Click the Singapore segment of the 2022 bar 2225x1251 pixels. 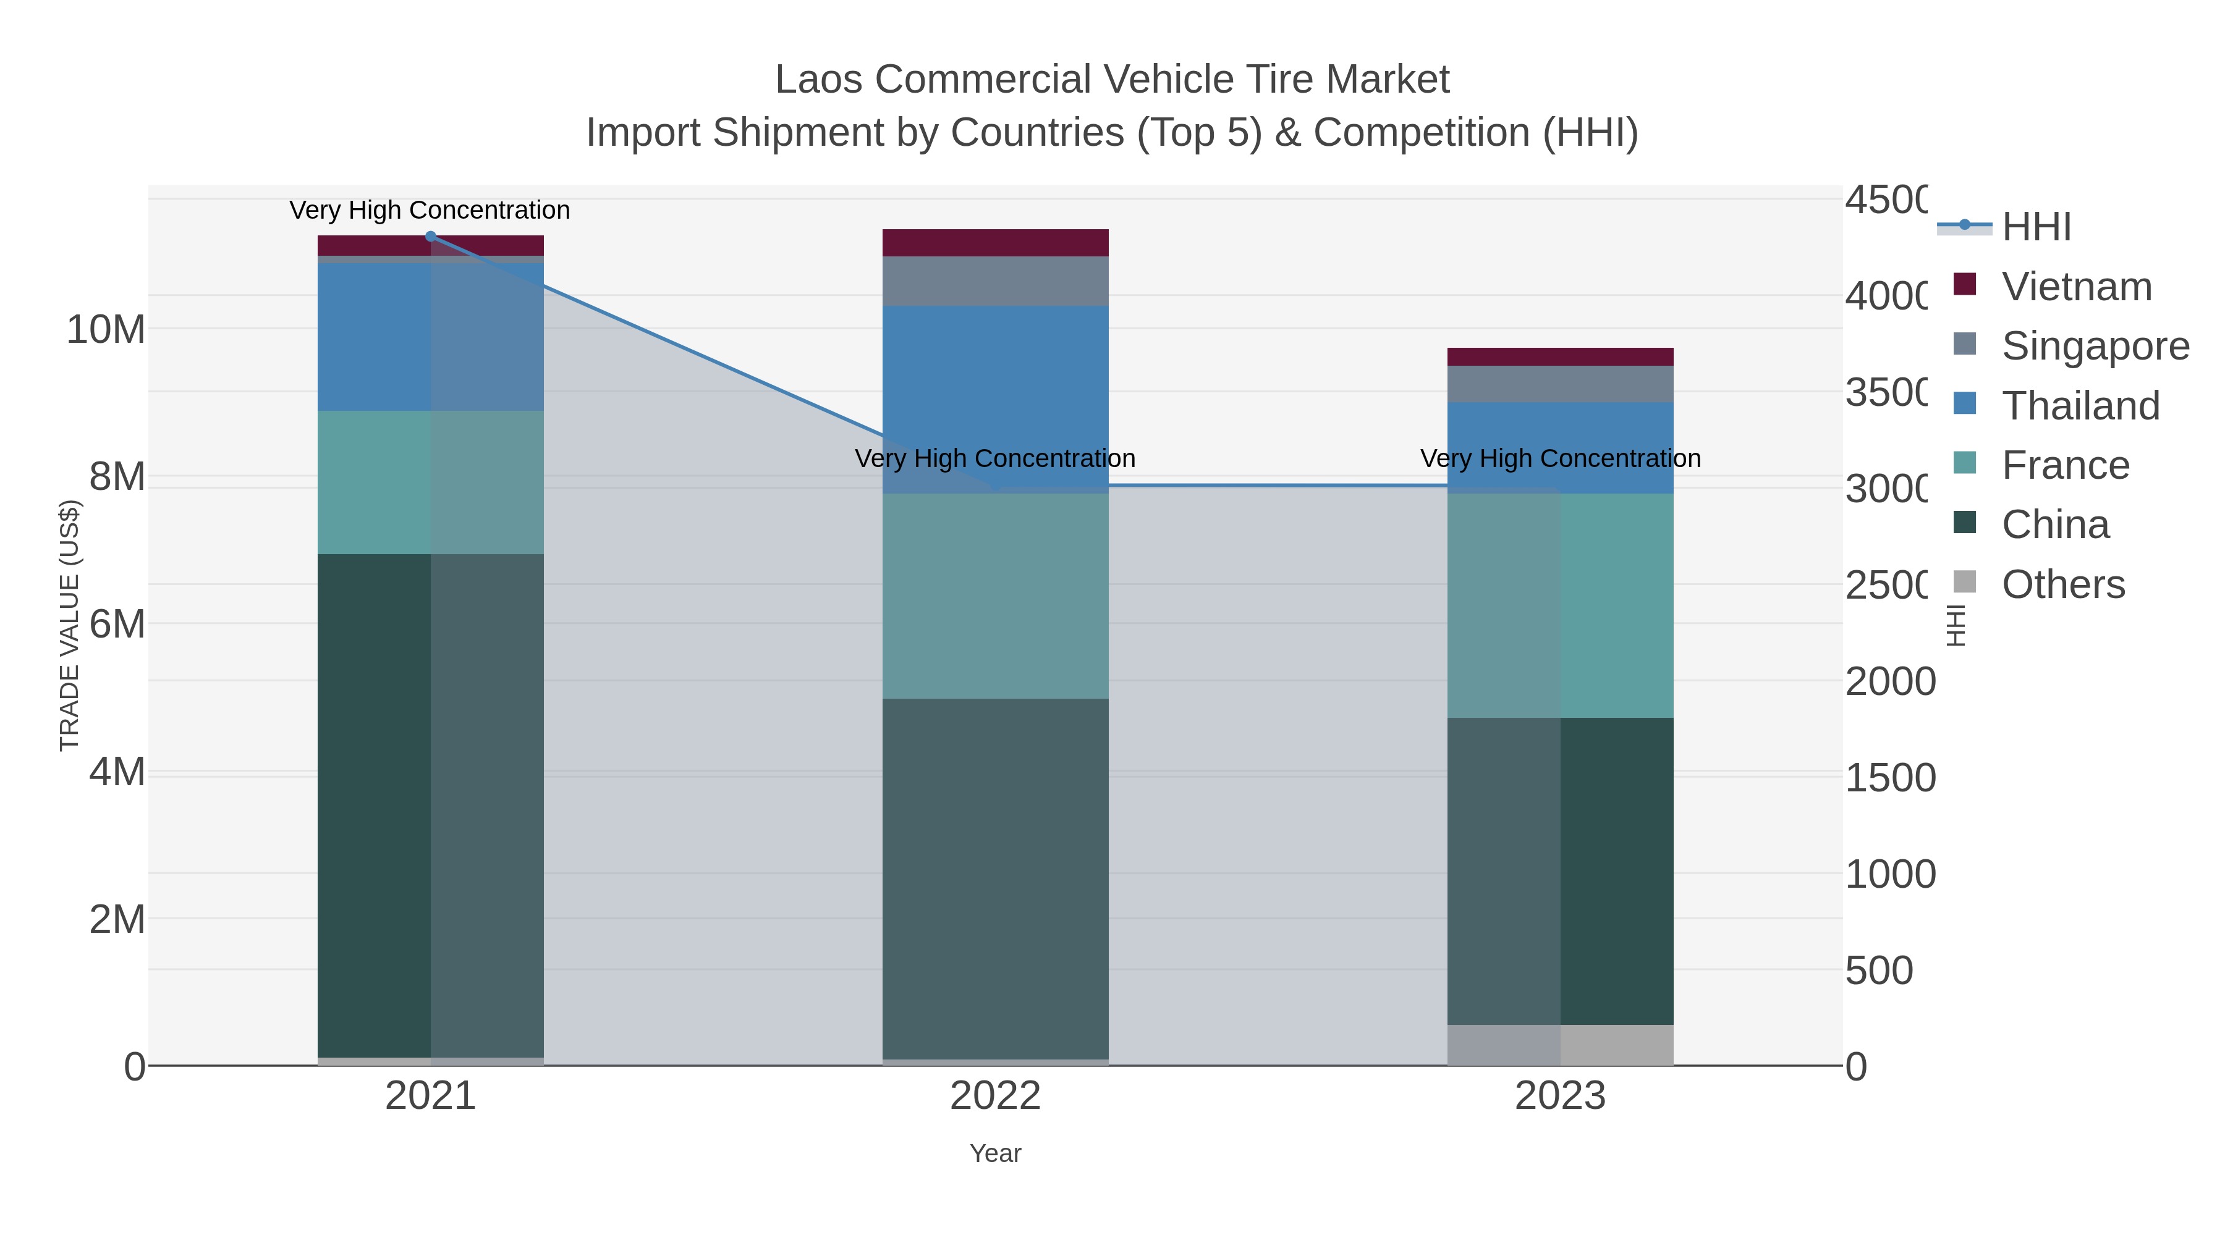coord(995,282)
